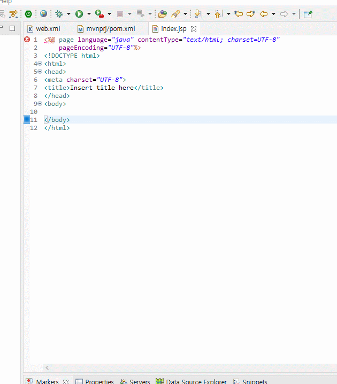Click the Previous Annotation up-arrow icon
Screen dimensions: 337x384
point(218,14)
